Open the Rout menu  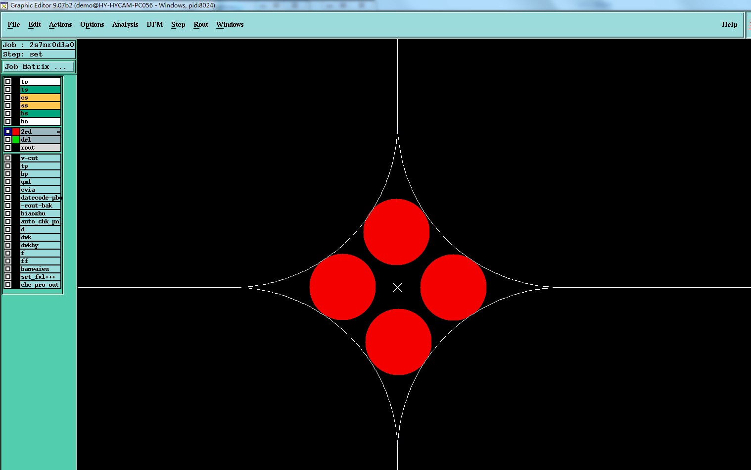click(201, 24)
